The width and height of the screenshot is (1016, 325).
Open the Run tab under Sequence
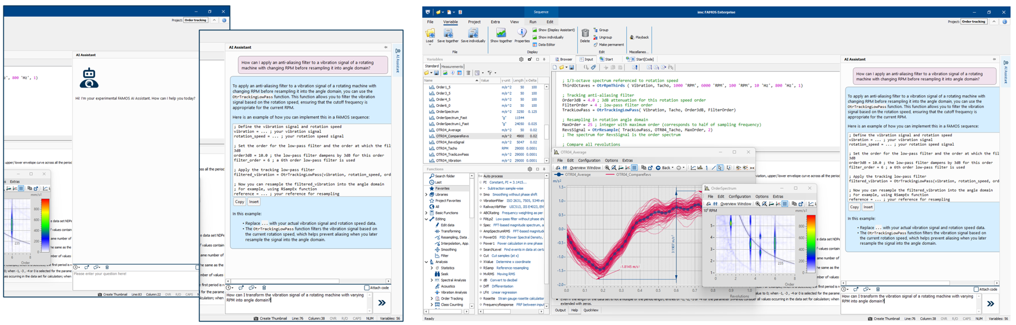tap(532, 22)
